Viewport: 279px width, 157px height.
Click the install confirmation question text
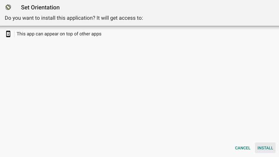pos(74,18)
